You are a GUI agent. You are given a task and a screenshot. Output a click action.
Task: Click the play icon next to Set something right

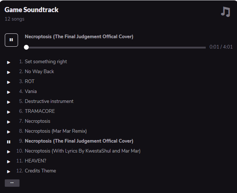(8, 62)
